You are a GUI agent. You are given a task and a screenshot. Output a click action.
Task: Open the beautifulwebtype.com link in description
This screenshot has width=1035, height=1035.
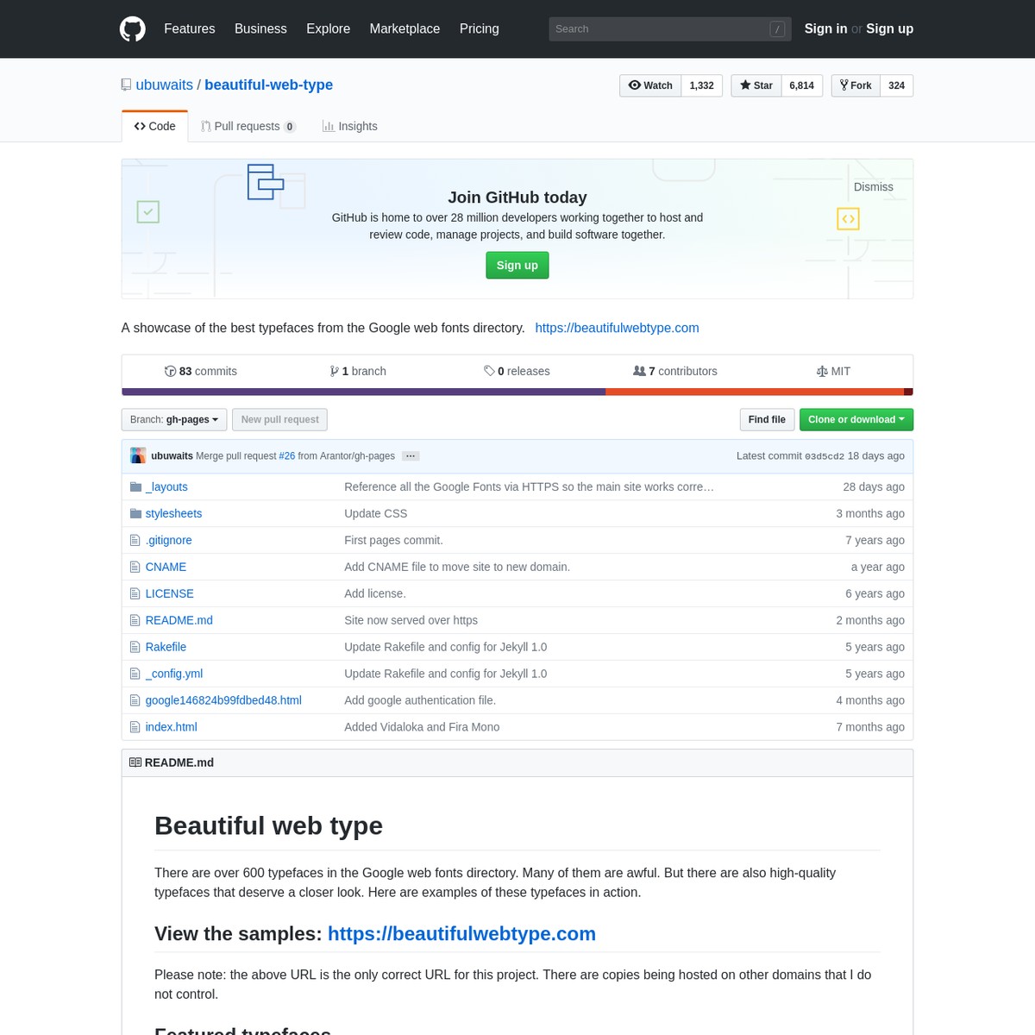617,329
